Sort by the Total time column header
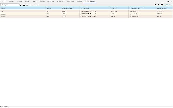The image size is (173, 108). pyautogui.click(x=119, y=8)
